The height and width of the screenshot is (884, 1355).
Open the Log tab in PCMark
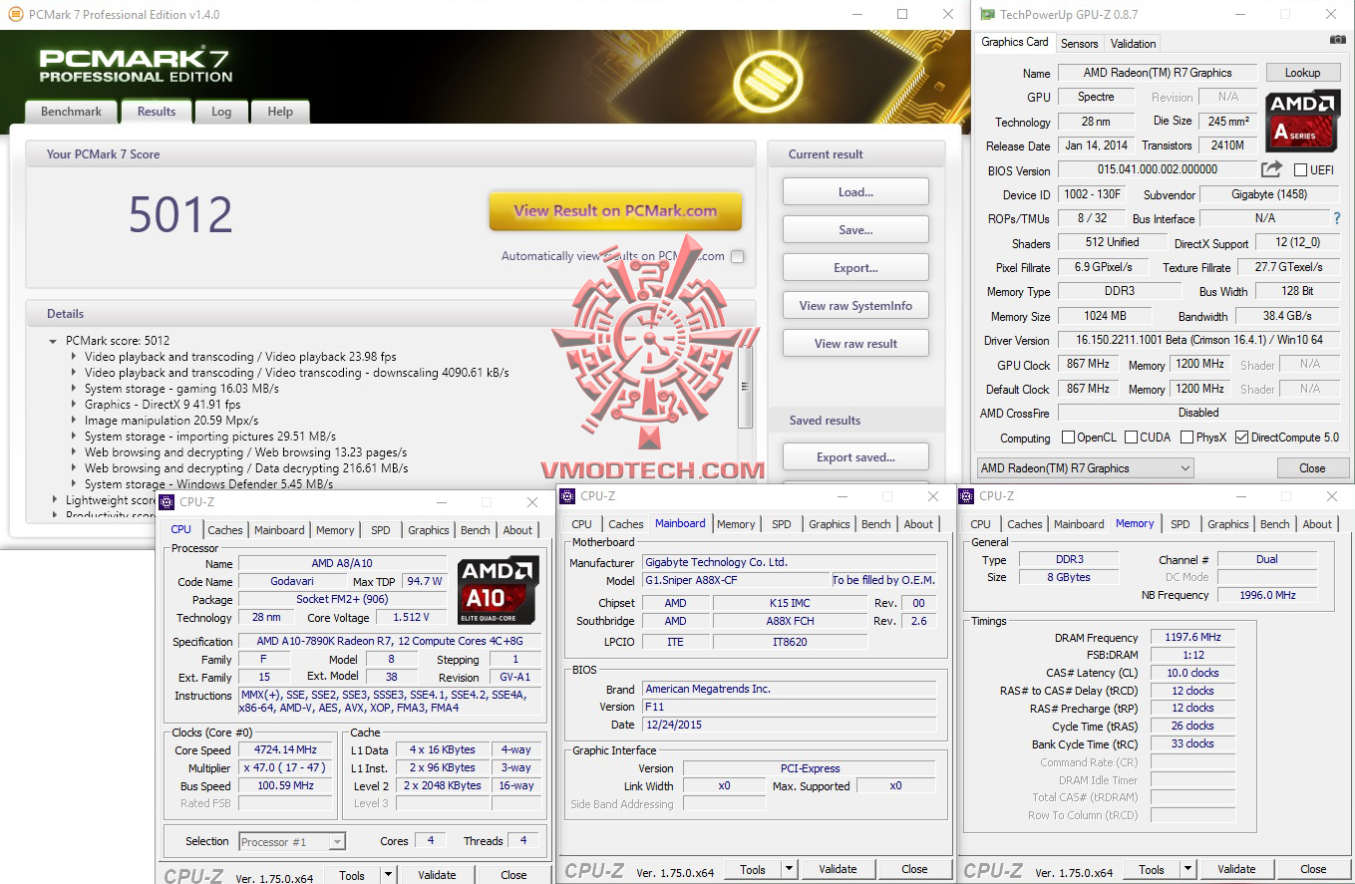[x=221, y=112]
